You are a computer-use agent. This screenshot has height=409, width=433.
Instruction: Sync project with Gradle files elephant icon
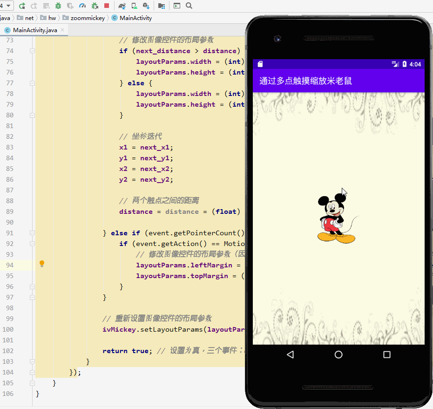[x=122, y=6]
